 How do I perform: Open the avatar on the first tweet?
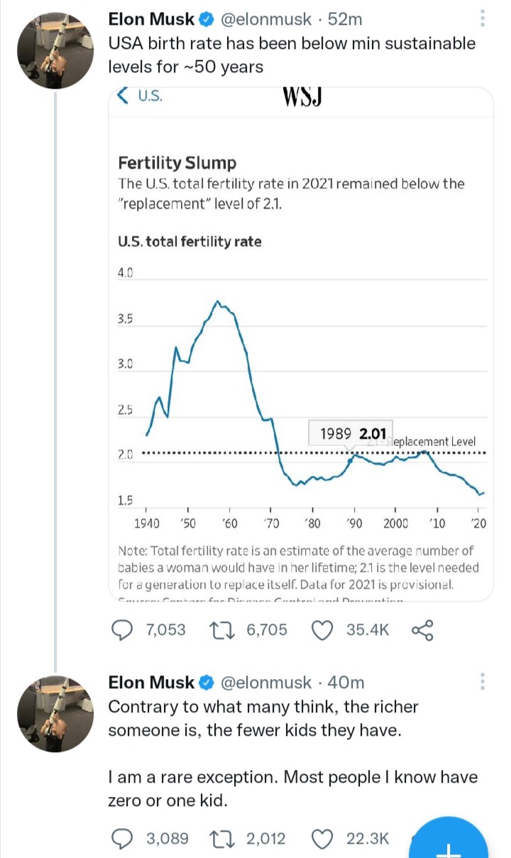pos(56,51)
